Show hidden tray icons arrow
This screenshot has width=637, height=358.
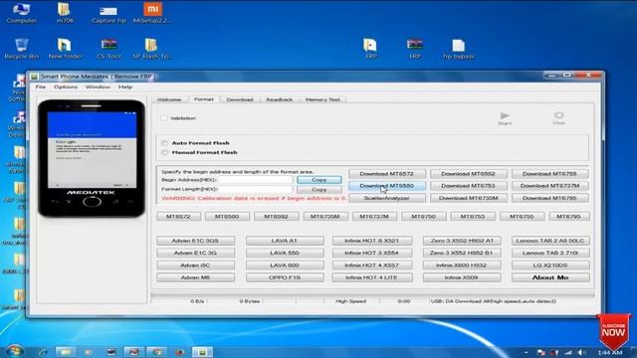(527, 353)
